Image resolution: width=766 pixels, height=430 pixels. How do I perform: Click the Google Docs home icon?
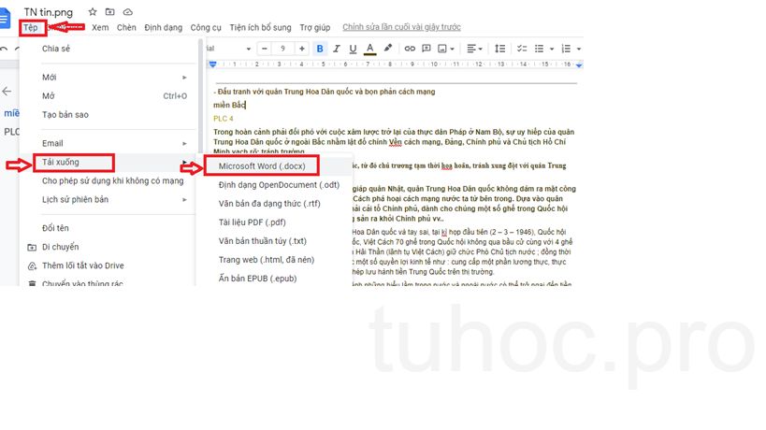click(x=4, y=19)
